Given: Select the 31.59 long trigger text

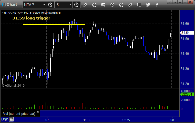Looking at the screenshot, I should coord(31,18).
